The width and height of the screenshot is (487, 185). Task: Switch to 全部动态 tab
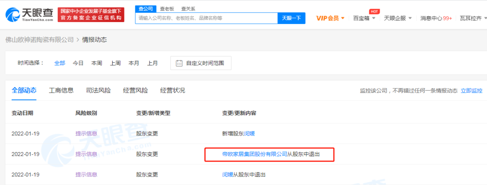click(x=24, y=91)
